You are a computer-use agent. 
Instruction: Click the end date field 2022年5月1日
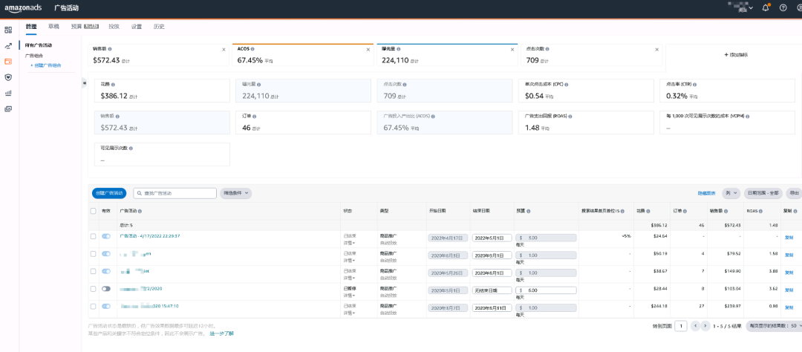tap(492, 238)
